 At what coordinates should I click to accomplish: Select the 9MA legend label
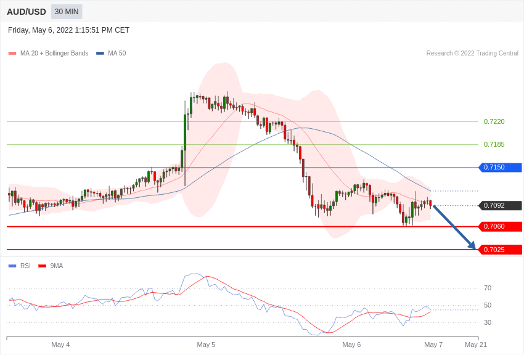[57, 266]
